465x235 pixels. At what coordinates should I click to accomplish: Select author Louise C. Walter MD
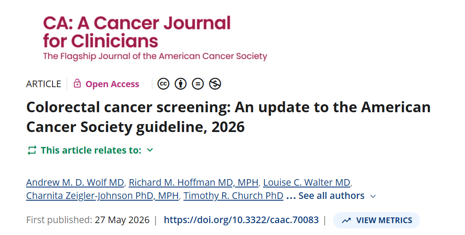[306, 182]
